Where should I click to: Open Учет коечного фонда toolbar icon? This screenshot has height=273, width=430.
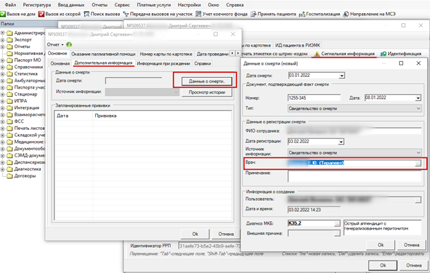[x=198, y=14]
